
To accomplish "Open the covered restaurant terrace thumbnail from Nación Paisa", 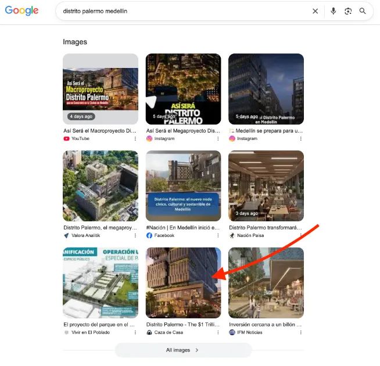I will click(266, 186).
